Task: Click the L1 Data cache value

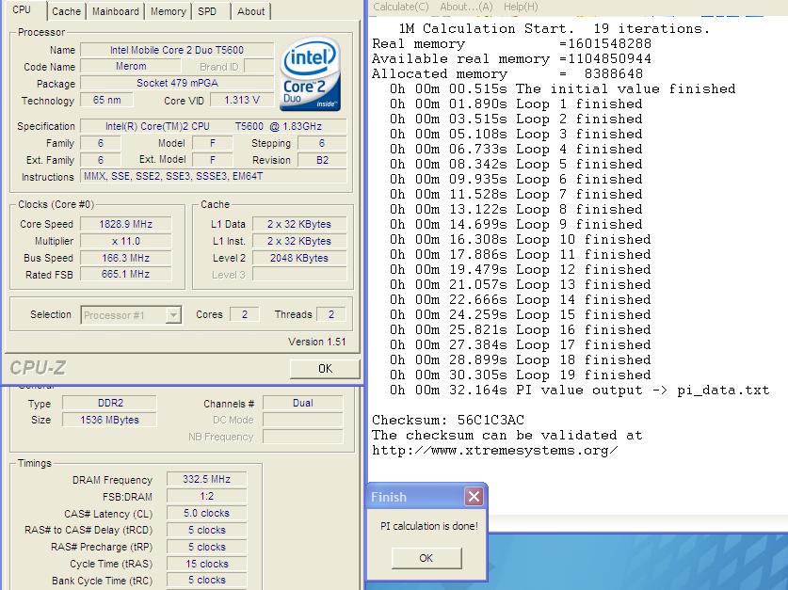Action: click(x=299, y=224)
